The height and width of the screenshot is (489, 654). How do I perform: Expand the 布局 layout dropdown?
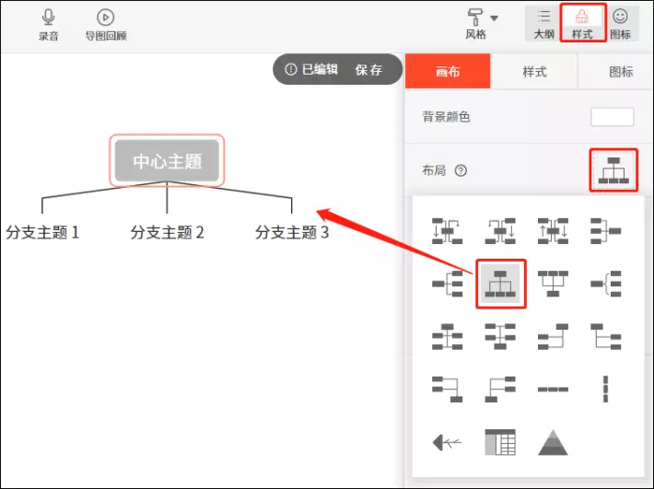[x=613, y=170]
